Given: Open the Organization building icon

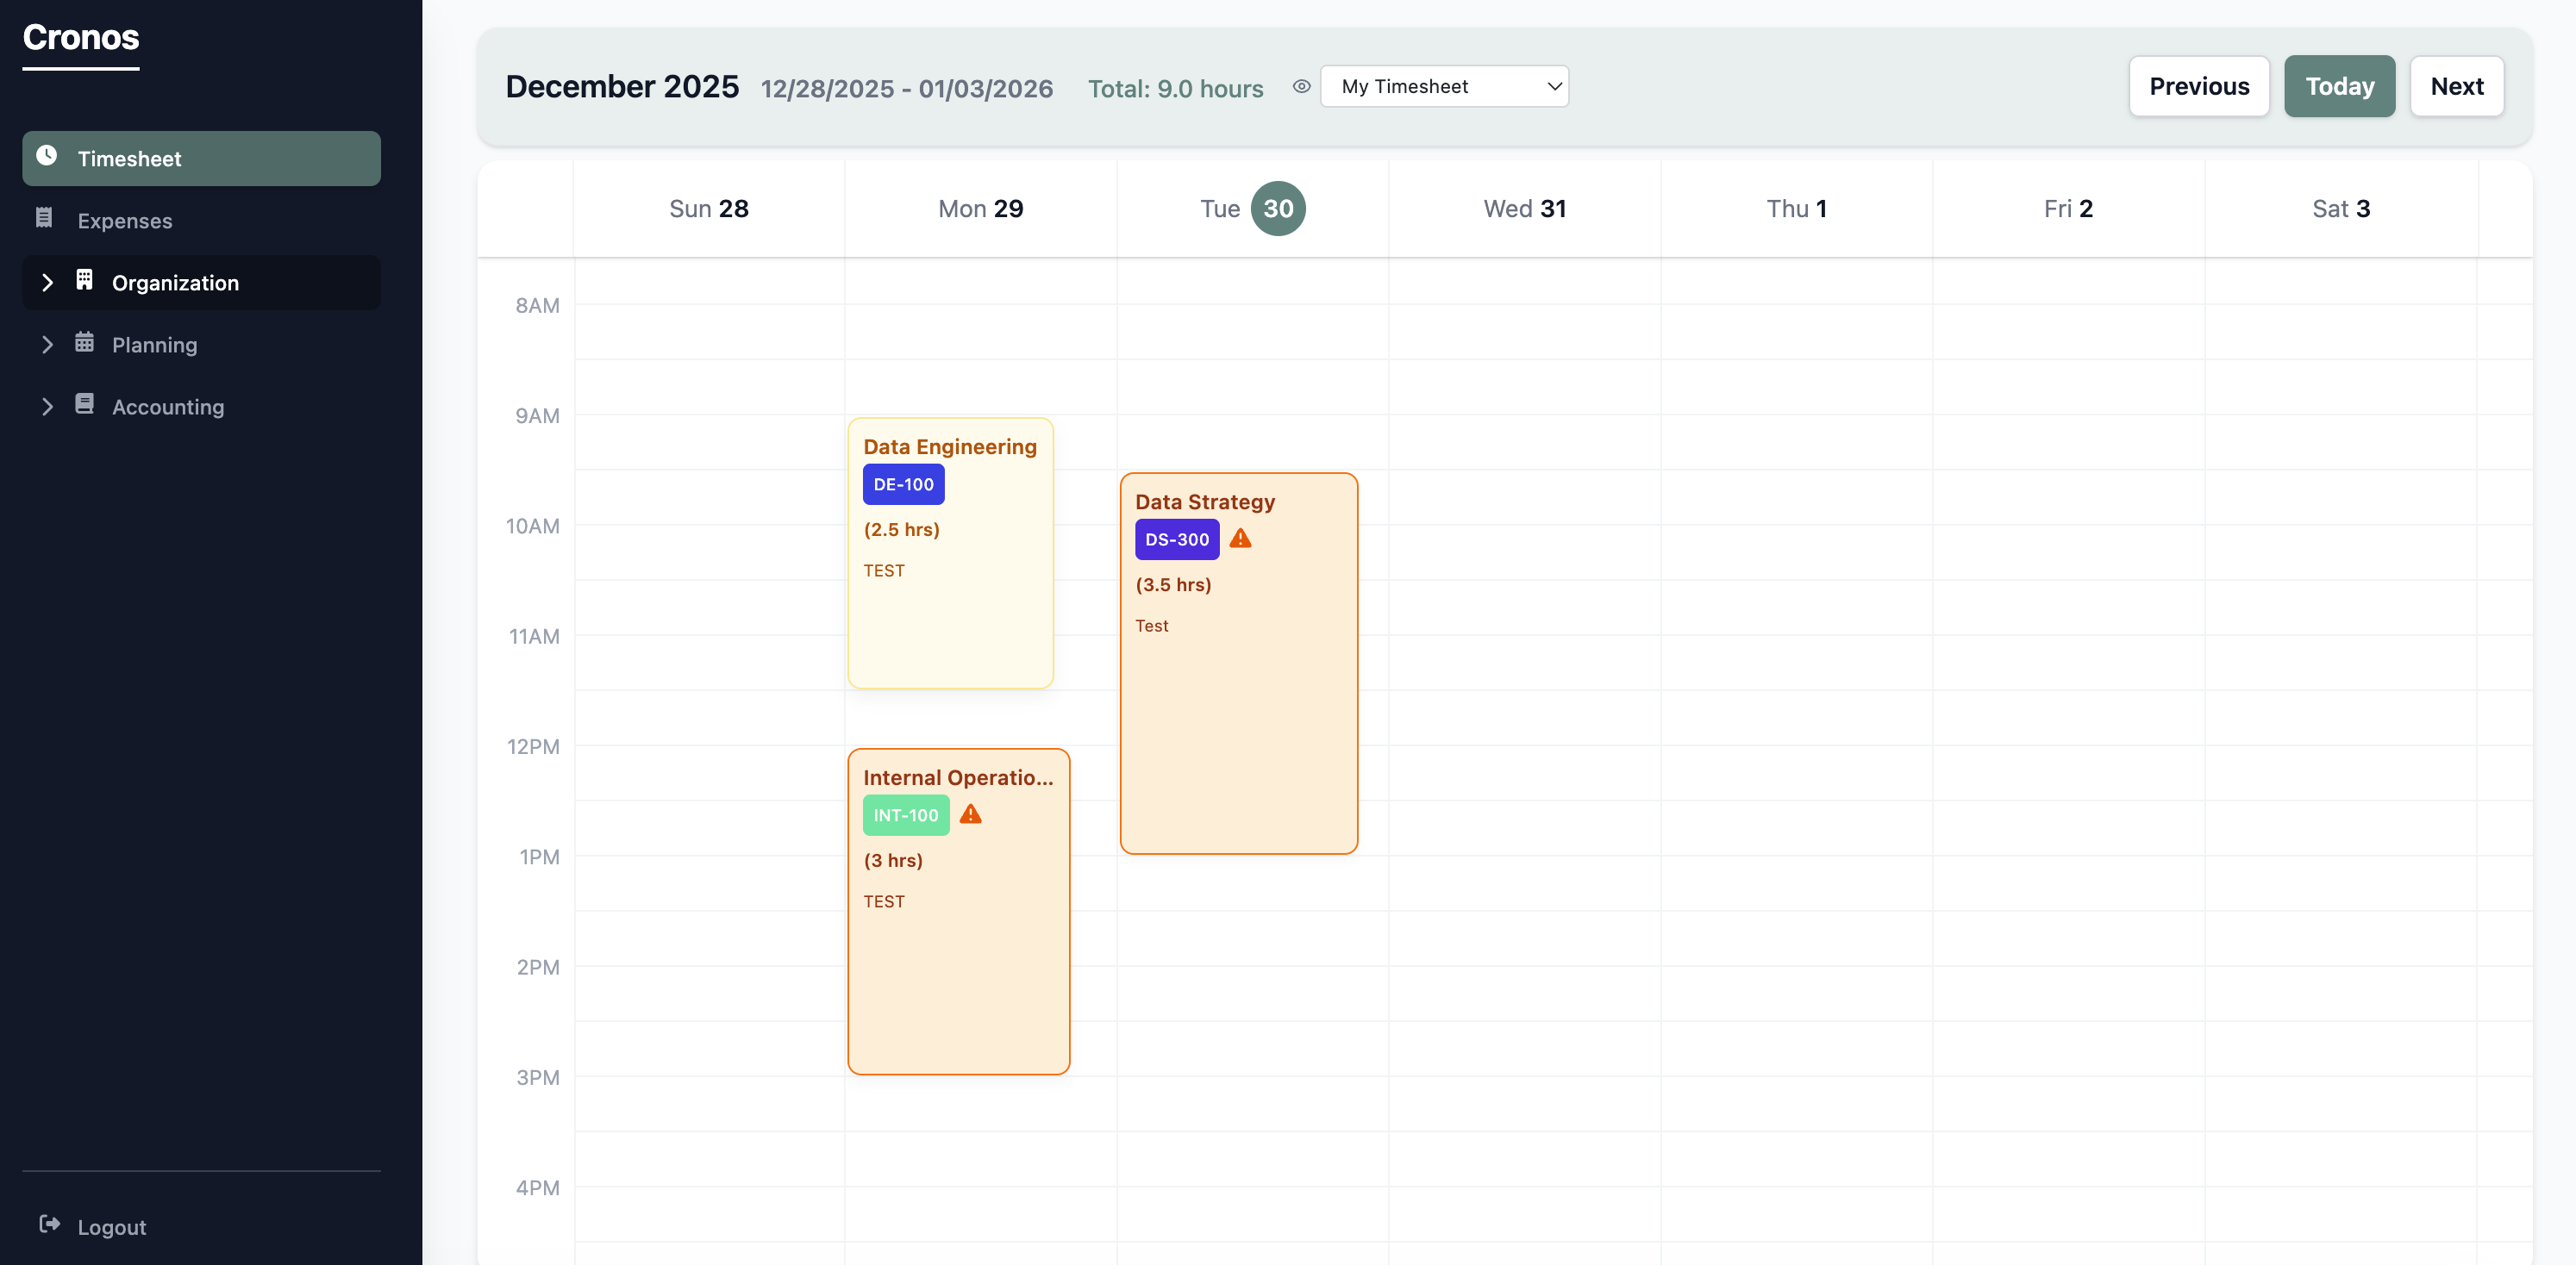Looking at the screenshot, I should 84,282.
